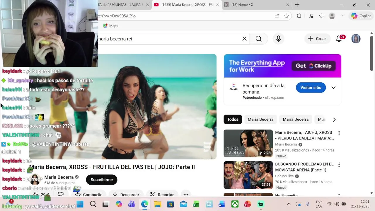Clear the YouTube search box with X
Screen dimensions: 375x211
tap(244, 39)
